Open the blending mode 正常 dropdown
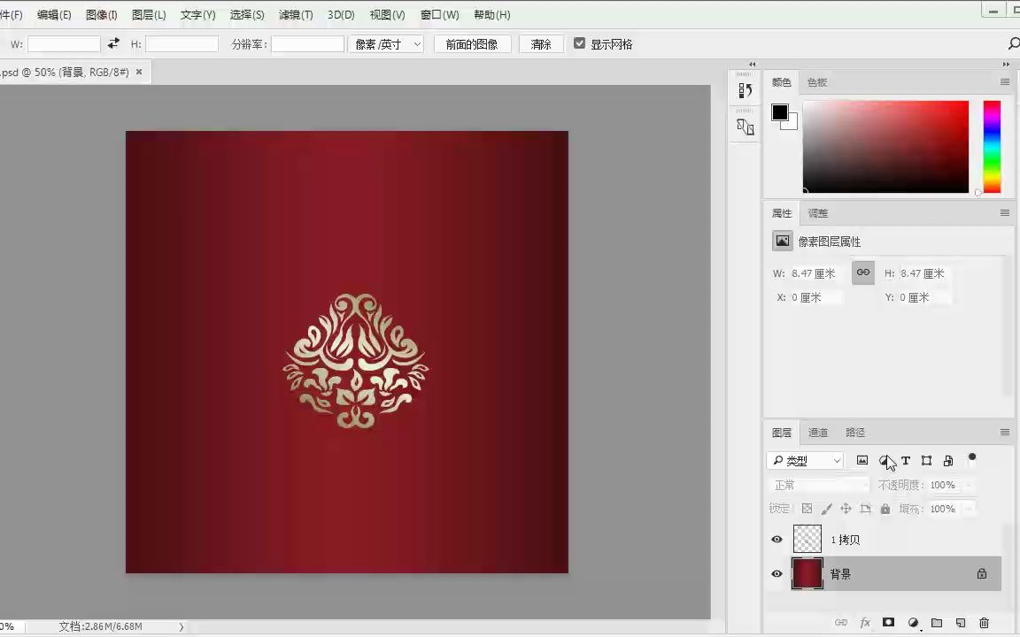 (x=819, y=485)
